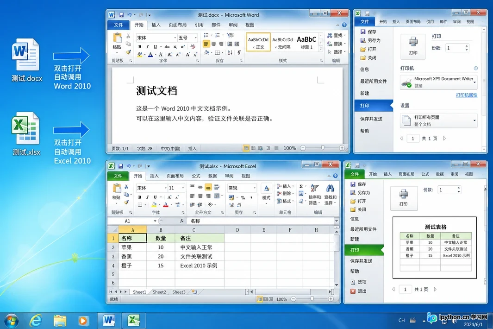Apply red font color in Excel
This screenshot has height=329, width=493.
coord(165,205)
